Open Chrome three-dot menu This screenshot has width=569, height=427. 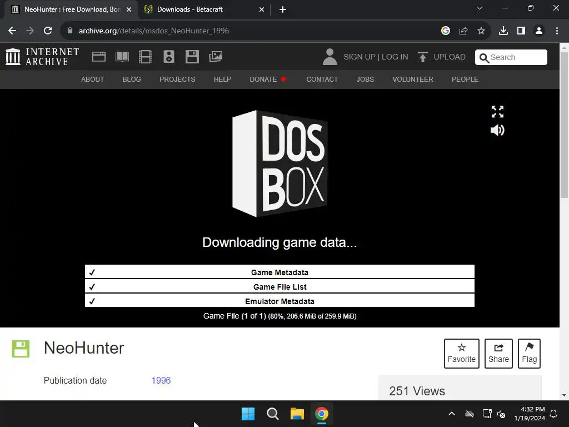[557, 31]
